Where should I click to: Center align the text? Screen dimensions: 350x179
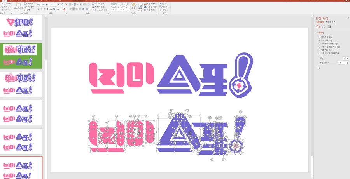click(73, 9)
